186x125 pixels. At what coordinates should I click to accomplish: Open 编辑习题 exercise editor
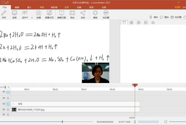[x=62, y=14]
